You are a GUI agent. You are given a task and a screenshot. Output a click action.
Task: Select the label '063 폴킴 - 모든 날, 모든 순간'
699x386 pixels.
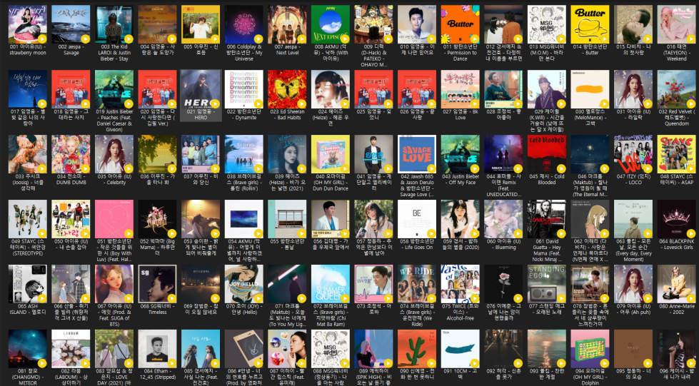[x=633, y=250]
